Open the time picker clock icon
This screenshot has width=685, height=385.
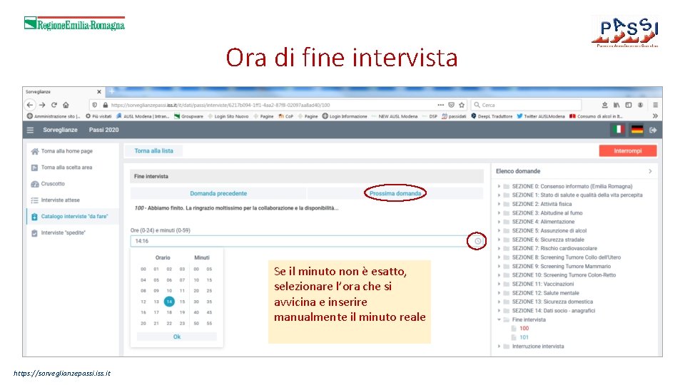pos(478,241)
